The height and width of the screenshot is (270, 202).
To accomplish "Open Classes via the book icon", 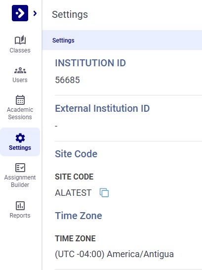I will (20, 40).
